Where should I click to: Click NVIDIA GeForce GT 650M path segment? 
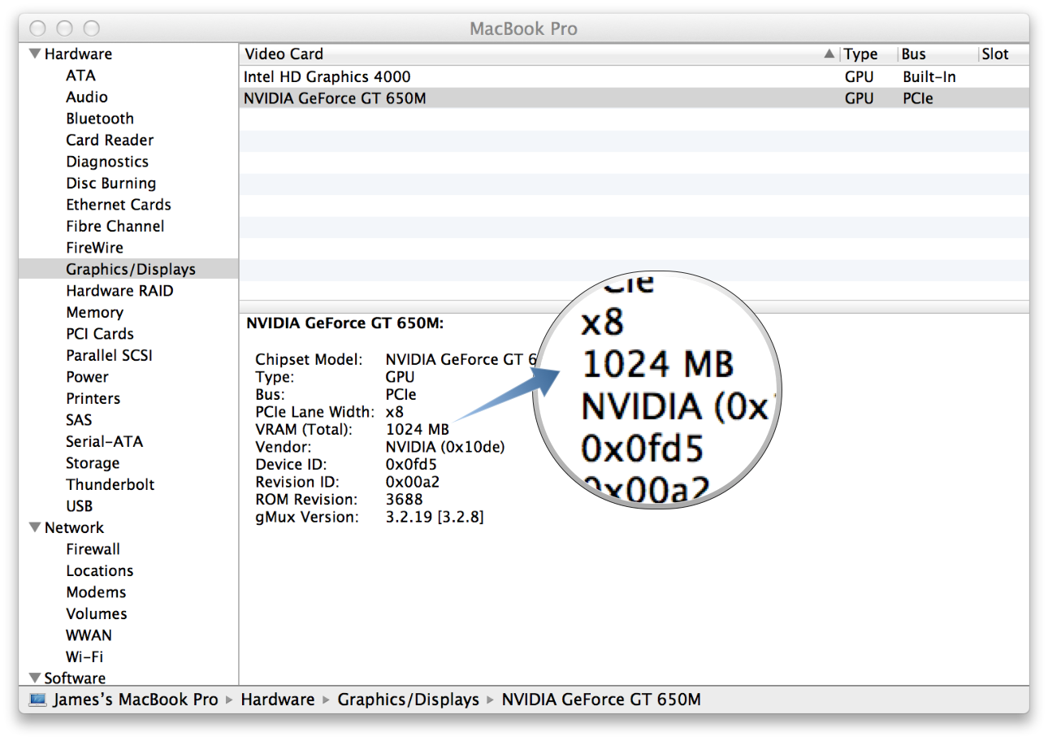[601, 700]
